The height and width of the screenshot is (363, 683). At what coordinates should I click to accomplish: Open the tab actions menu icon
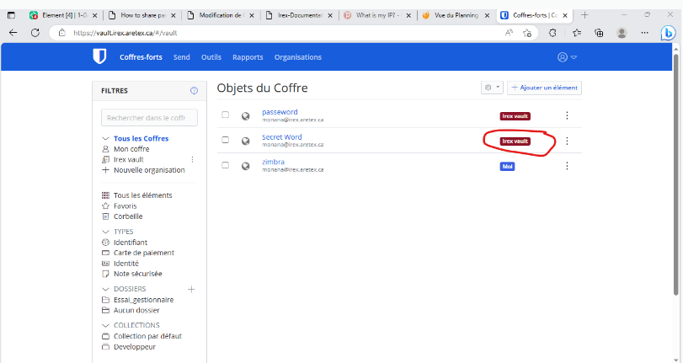[11, 15]
